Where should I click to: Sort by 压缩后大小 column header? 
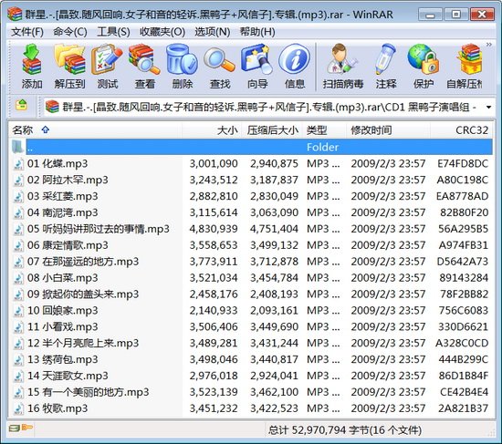(x=272, y=130)
